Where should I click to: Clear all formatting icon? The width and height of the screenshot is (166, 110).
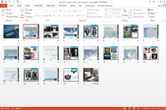[60, 11]
